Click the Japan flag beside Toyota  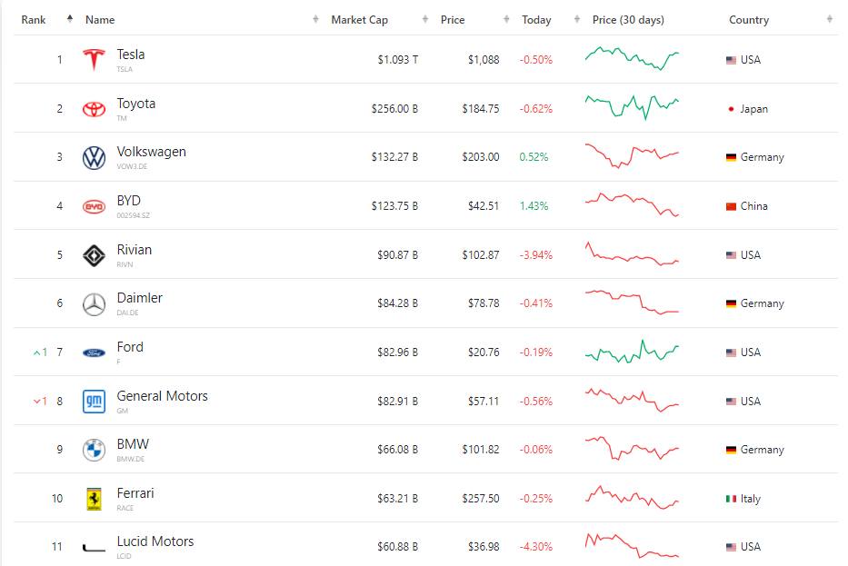(731, 109)
